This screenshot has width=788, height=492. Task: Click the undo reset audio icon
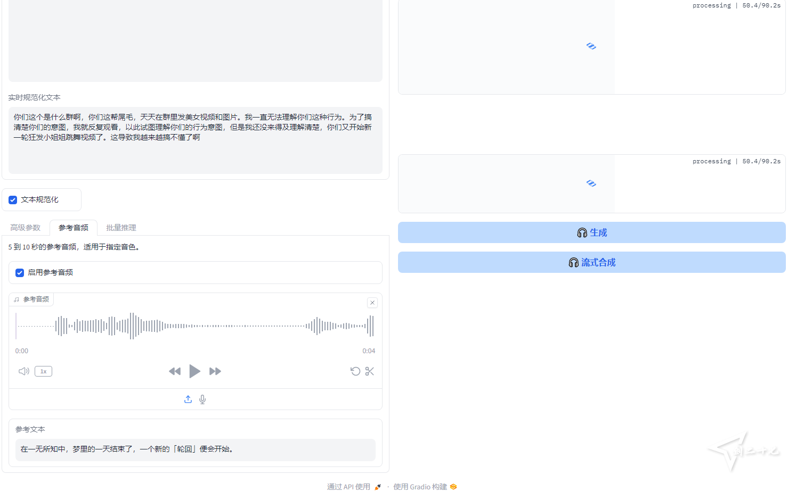[x=355, y=371]
